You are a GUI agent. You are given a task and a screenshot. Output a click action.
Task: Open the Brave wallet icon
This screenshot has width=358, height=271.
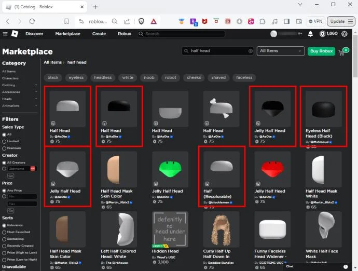click(299, 21)
